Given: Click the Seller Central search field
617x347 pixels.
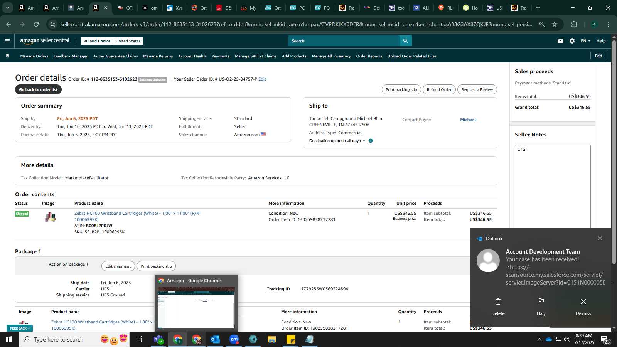Looking at the screenshot, I should point(344,41).
